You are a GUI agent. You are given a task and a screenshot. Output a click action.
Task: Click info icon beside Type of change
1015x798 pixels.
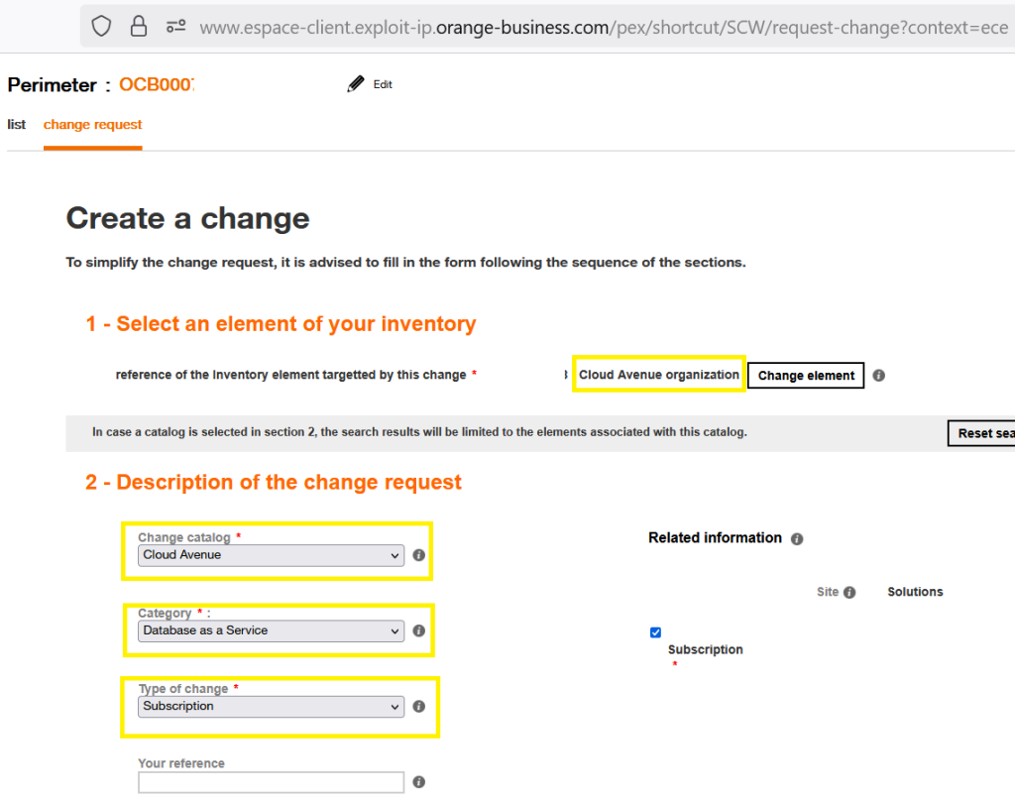(418, 707)
